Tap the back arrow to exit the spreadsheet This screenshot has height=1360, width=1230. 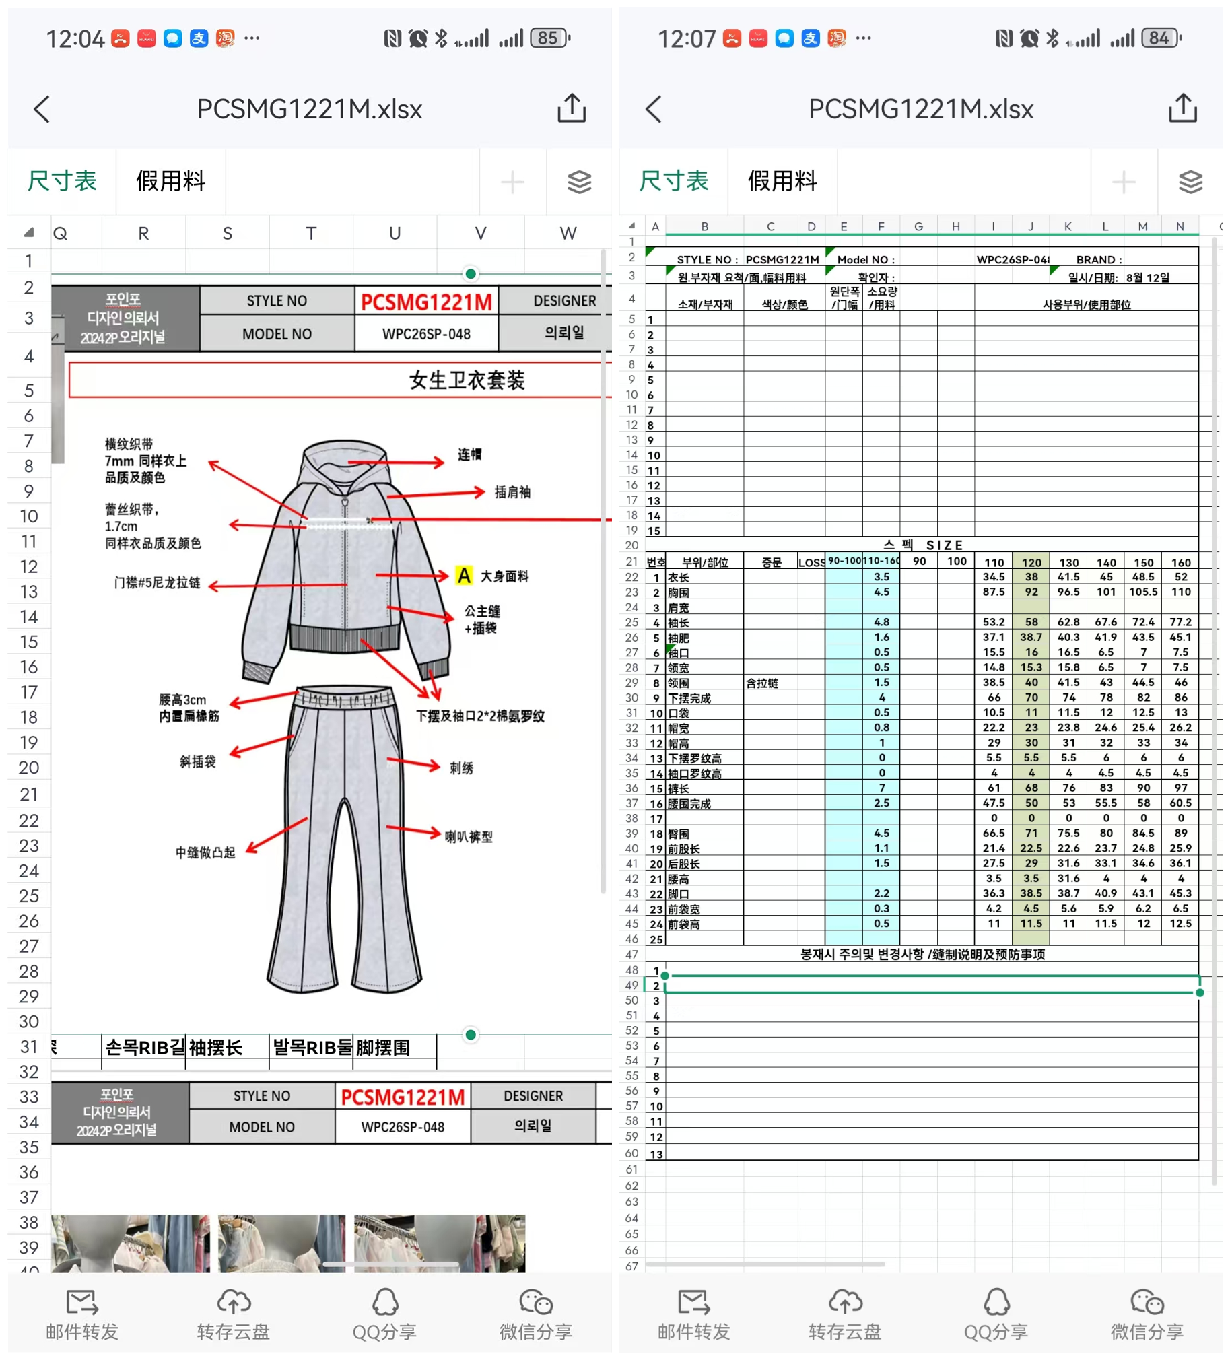[x=42, y=108]
